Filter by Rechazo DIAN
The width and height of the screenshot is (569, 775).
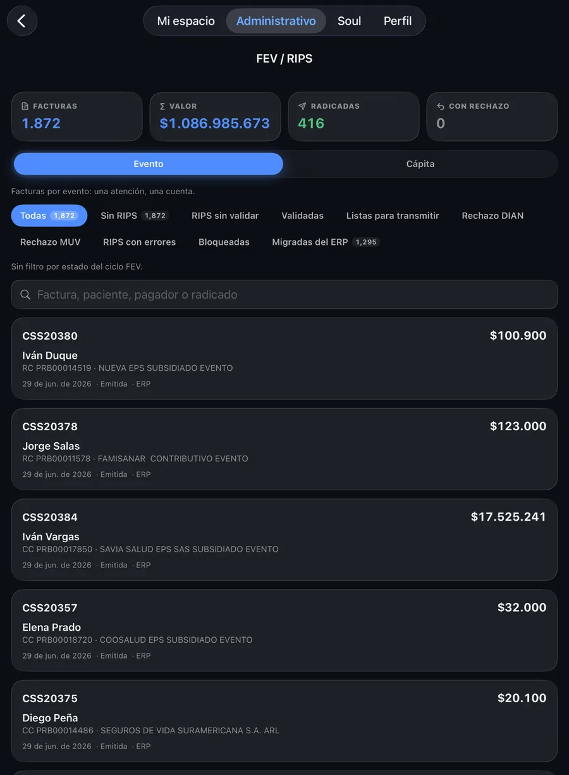click(493, 216)
